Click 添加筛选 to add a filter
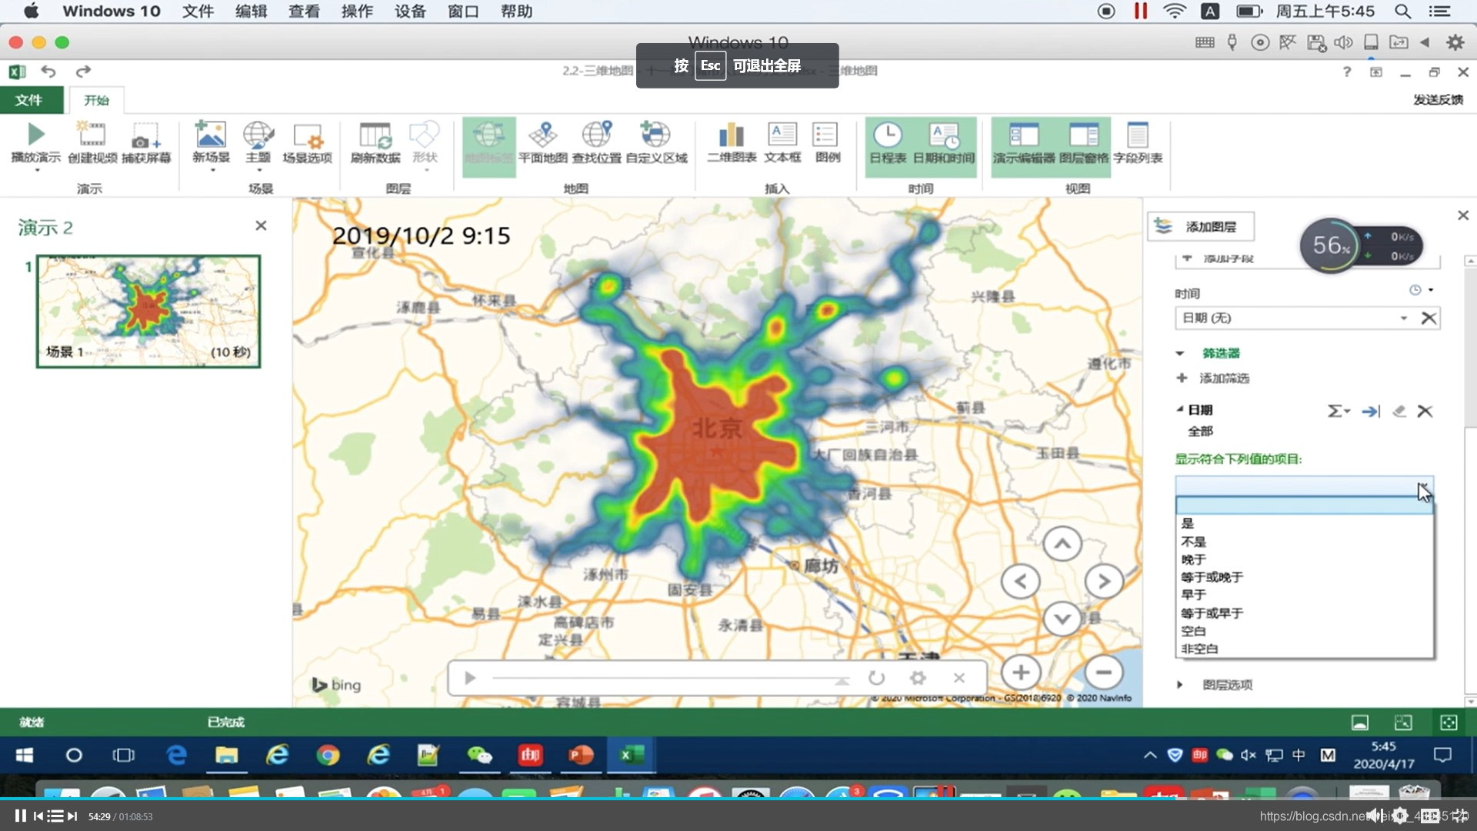Screen dimensions: 1477x831 (1223, 378)
